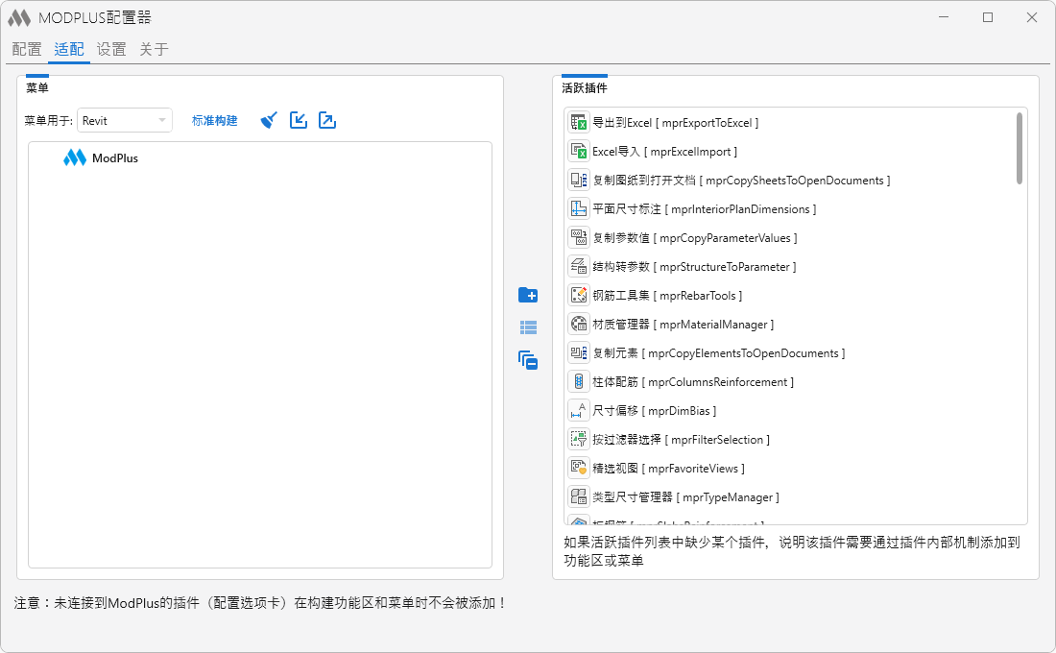Viewport: 1056px width, 653px height.
Task: Close the MODPLUS配置器 window
Action: (x=1032, y=17)
